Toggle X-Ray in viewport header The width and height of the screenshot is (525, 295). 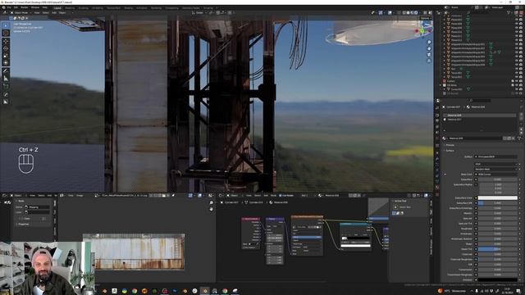tap(398, 13)
